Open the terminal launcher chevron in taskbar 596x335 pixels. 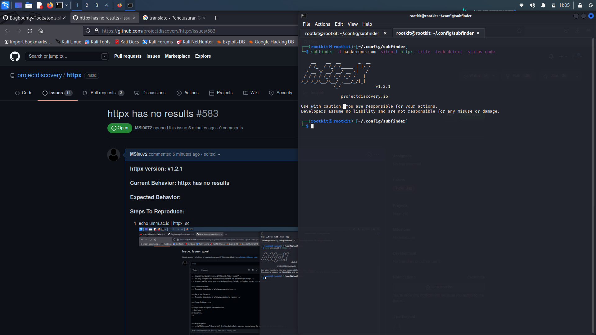(x=66, y=5)
